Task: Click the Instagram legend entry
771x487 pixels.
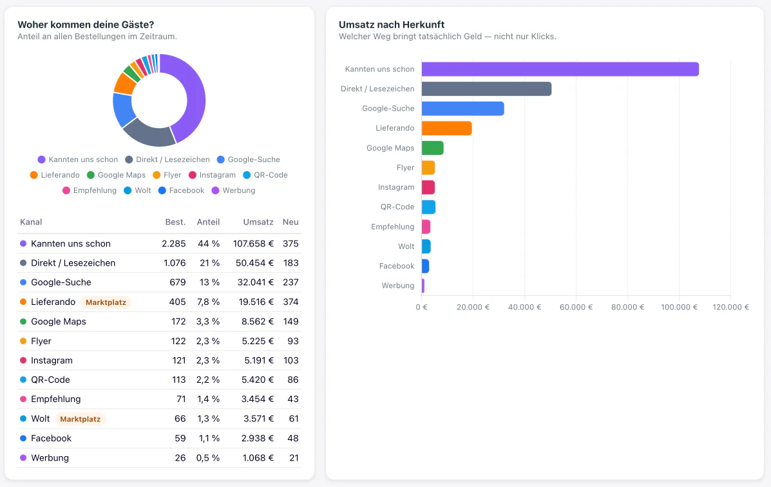Action: tap(212, 175)
